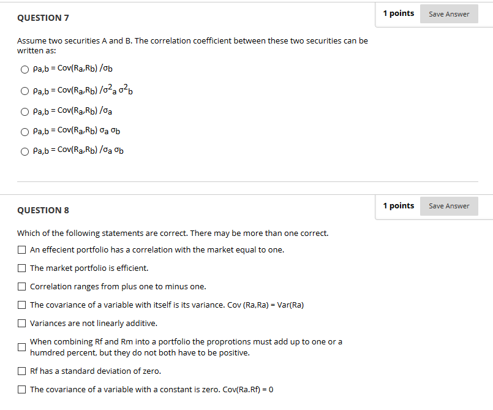Image resolution: width=493 pixels, height=410 pixels.
Task: Tick the correlation ranges statement
Action: [21, 286]
